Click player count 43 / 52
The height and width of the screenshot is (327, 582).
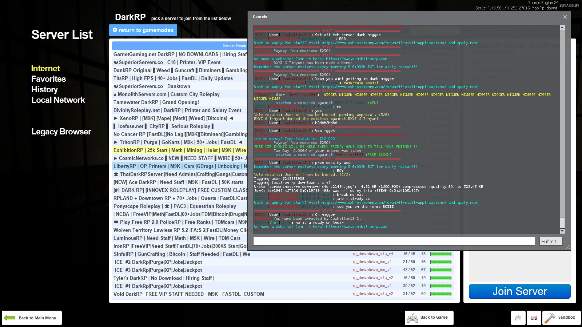(409, 270)
